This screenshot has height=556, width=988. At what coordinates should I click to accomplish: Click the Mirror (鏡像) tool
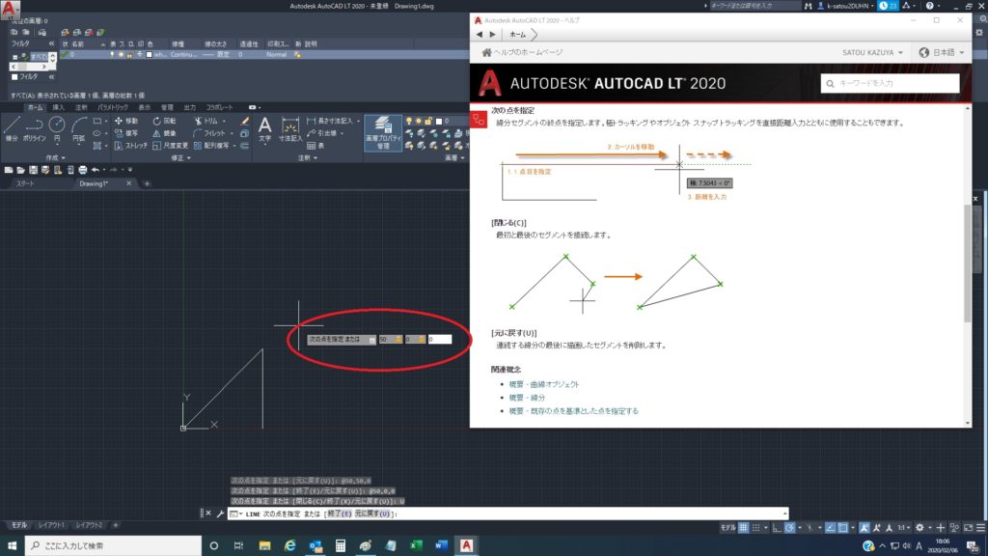(164, 133)
